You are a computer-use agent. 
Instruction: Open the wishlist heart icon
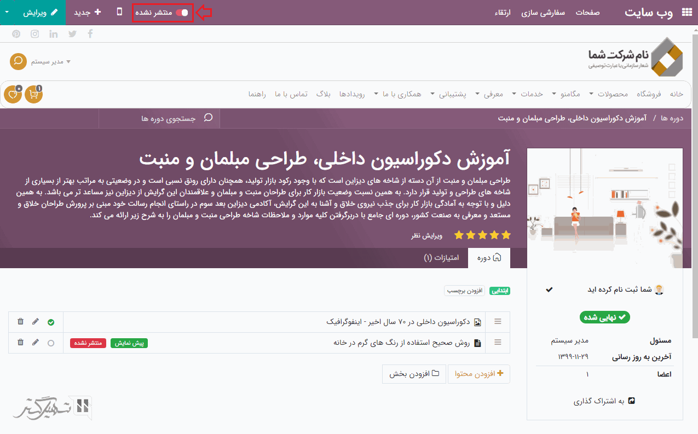click(x=13, y=94)
